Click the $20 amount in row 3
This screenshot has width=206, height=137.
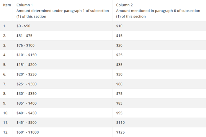pyautogui.click(x=119, y=45)
